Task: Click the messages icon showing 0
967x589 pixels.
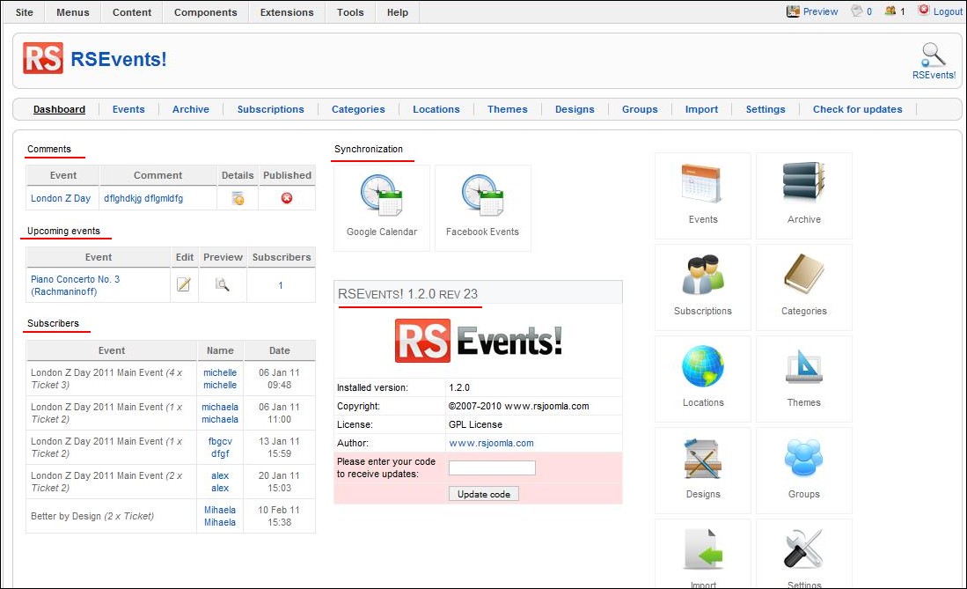Action: click(x=857, y=11)
